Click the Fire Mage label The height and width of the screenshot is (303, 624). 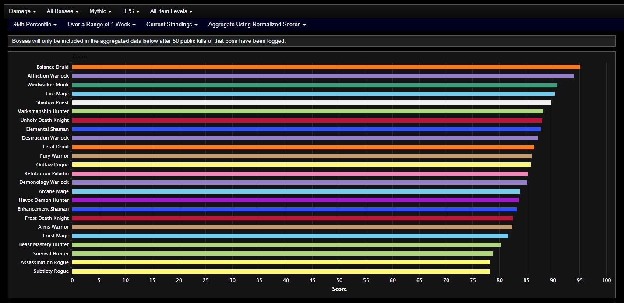57,93
